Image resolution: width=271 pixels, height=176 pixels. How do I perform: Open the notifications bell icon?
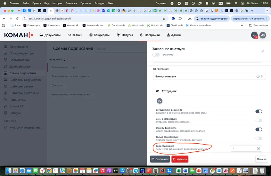[x=254, y=35]
